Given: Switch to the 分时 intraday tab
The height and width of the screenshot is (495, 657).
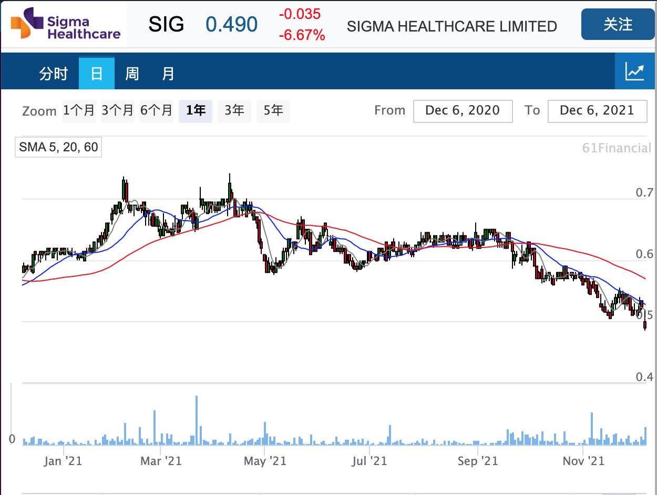Looking at the screenshot, I should click(54, 74).
